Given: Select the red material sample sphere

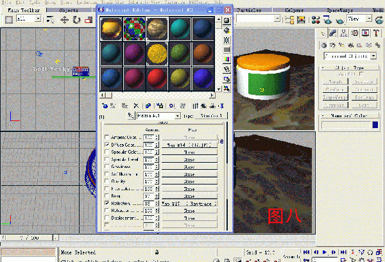Looking at the screenshot, I should [x=157, y=78].
